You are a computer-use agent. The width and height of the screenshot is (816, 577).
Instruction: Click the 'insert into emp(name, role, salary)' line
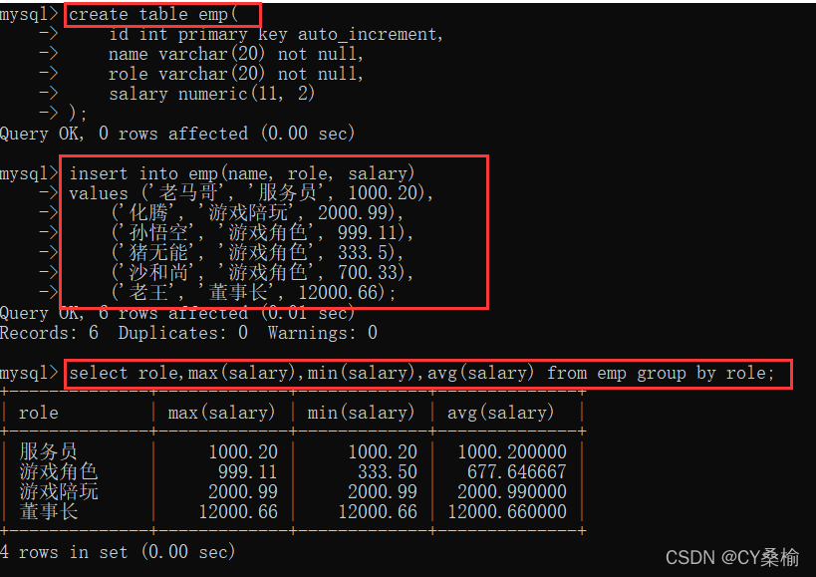point(242,173)
